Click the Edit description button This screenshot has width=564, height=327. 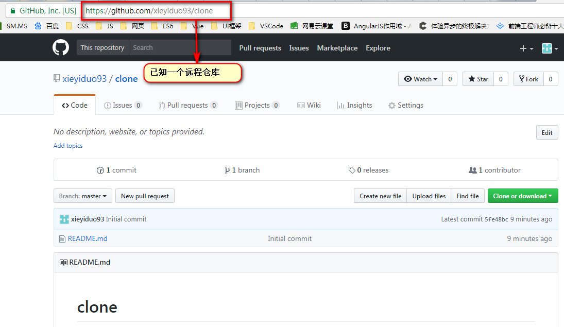(547, 132)
